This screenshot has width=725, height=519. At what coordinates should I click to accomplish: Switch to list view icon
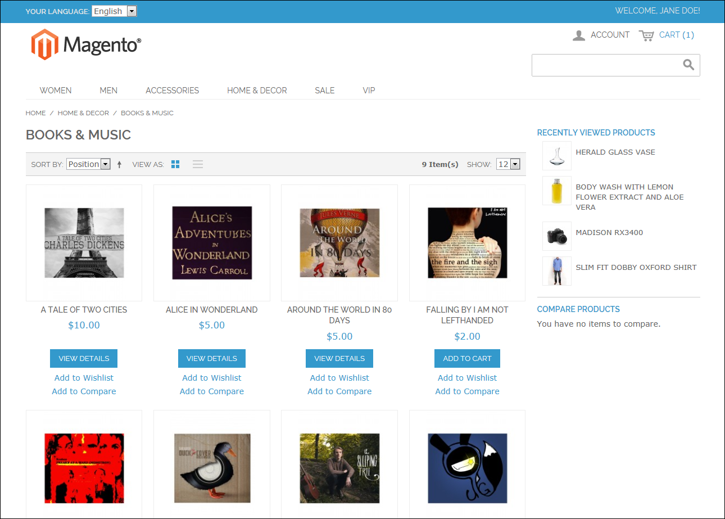(x=198, y=164)
